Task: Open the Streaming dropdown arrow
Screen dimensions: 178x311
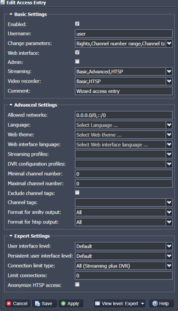Action: pyautogui.click(x=169, y=71)
